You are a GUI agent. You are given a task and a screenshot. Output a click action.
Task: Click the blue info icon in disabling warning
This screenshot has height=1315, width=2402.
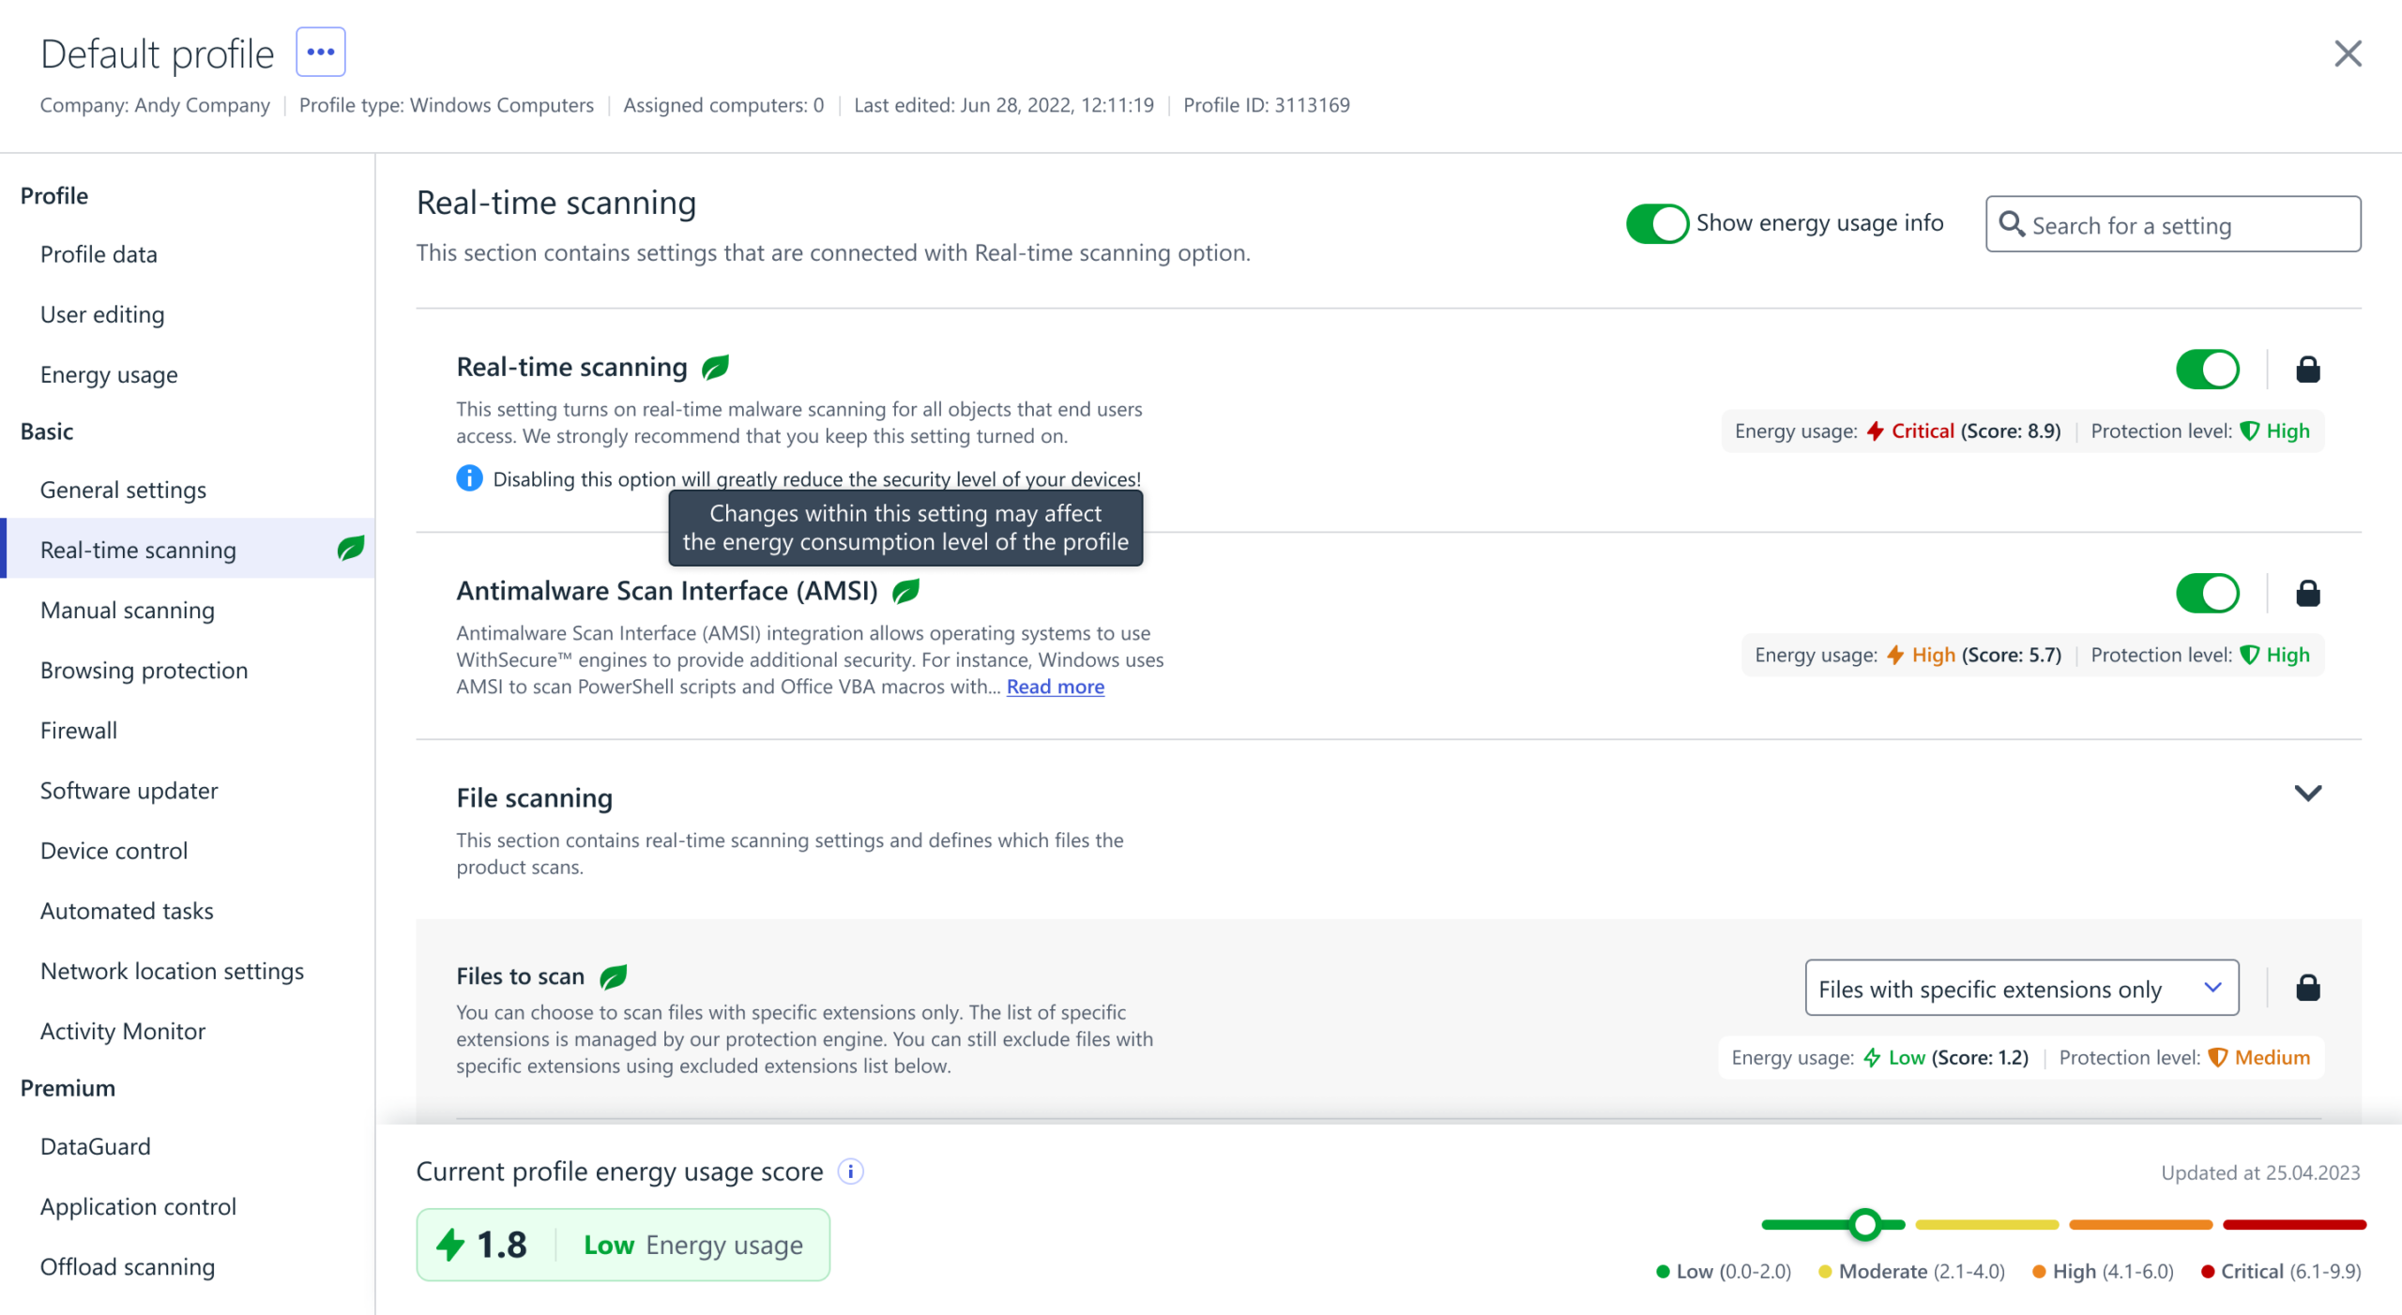tap(469, 479)
